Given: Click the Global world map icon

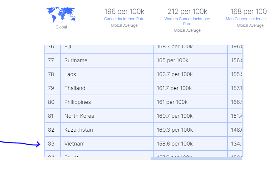Looking at the screenshot, I should point(62,15).
